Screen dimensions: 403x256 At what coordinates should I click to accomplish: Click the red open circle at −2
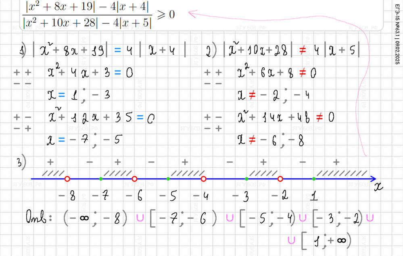click(x=280, y=179)
